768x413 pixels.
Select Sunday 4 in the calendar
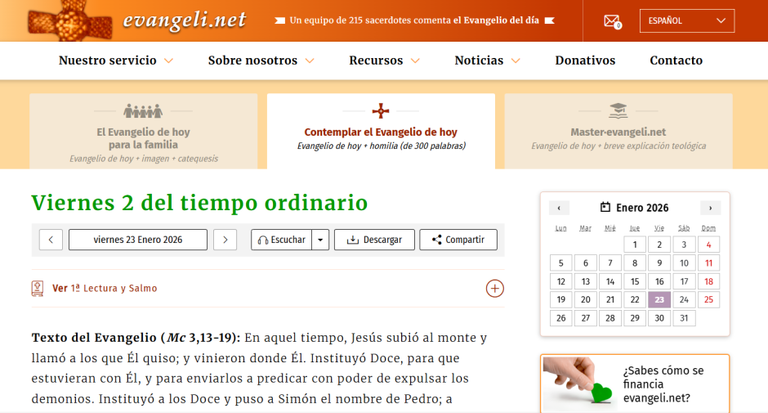tap(708, 245)
